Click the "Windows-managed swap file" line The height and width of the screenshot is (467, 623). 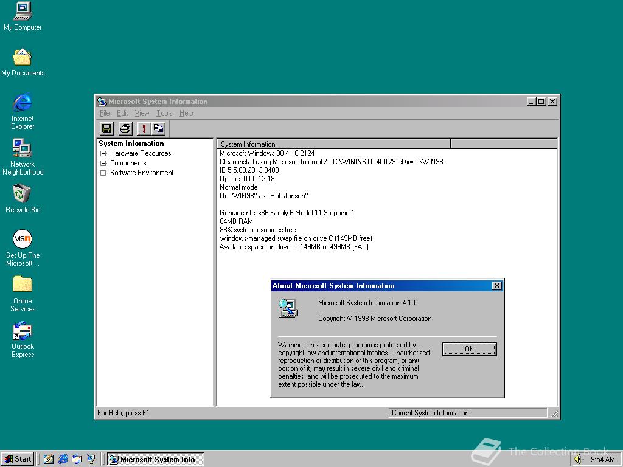(296, 238)
